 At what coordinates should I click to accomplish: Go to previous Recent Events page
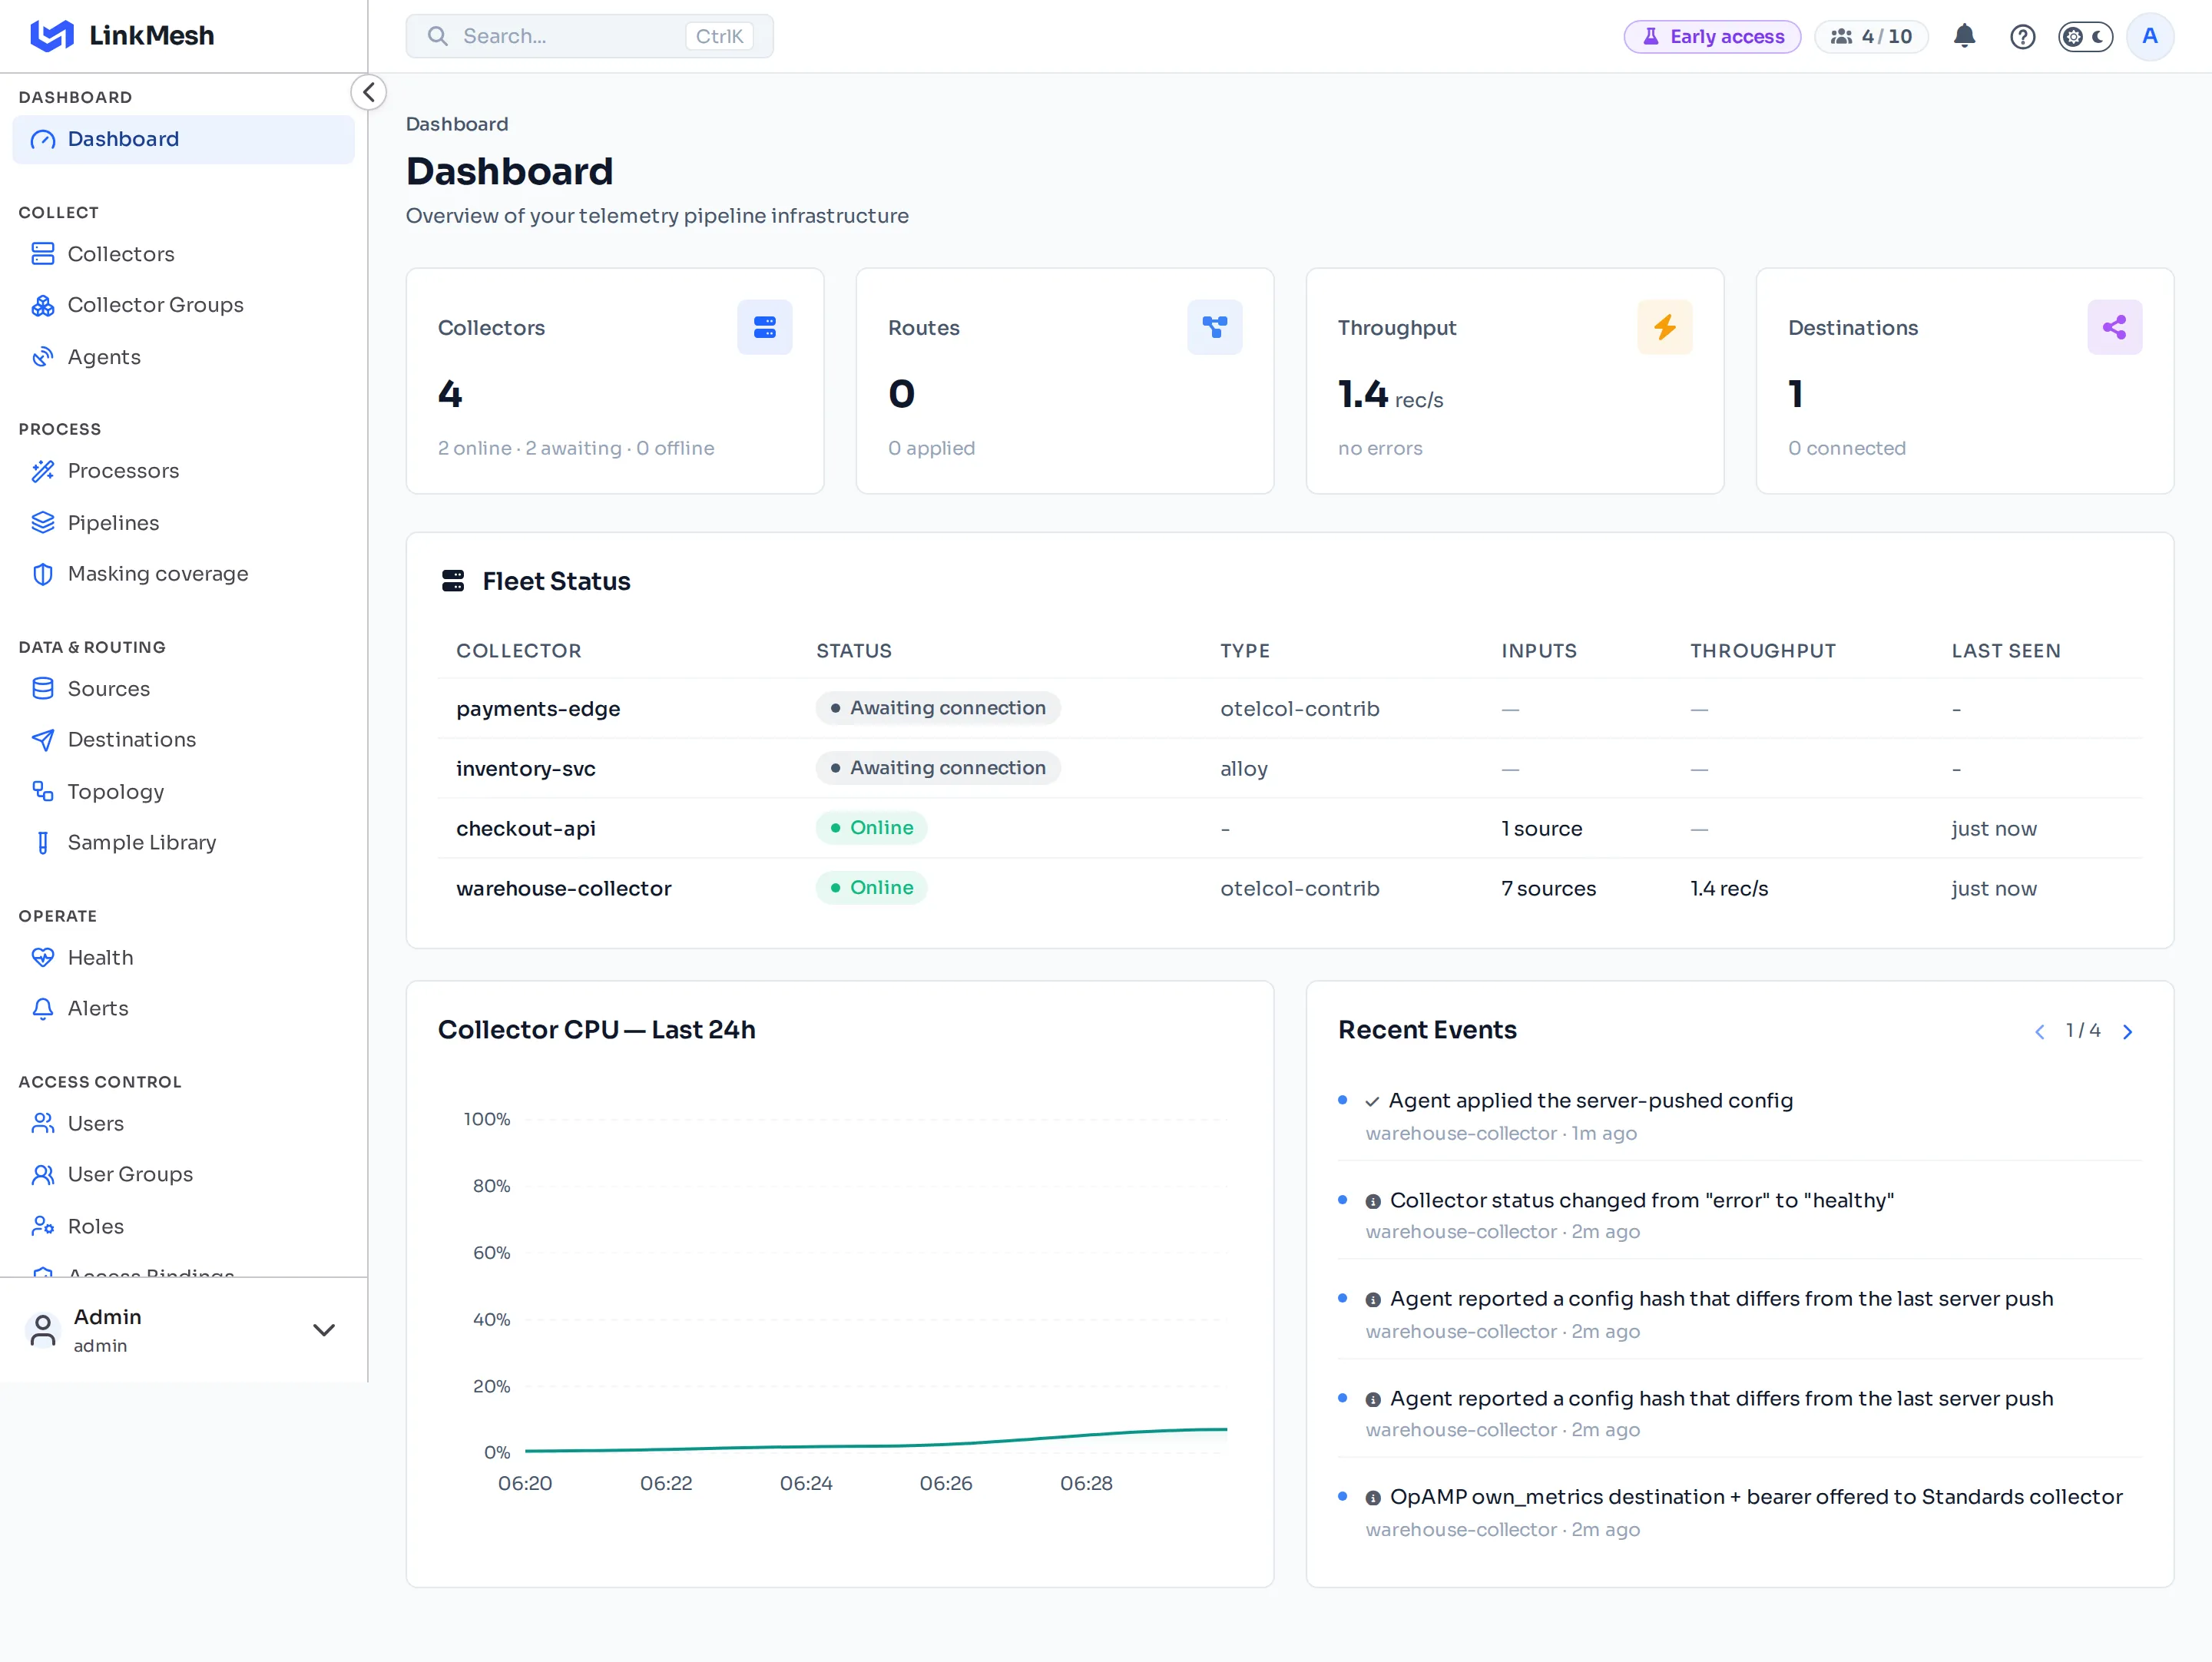pyautogui.click(x=2040, y=1032)
